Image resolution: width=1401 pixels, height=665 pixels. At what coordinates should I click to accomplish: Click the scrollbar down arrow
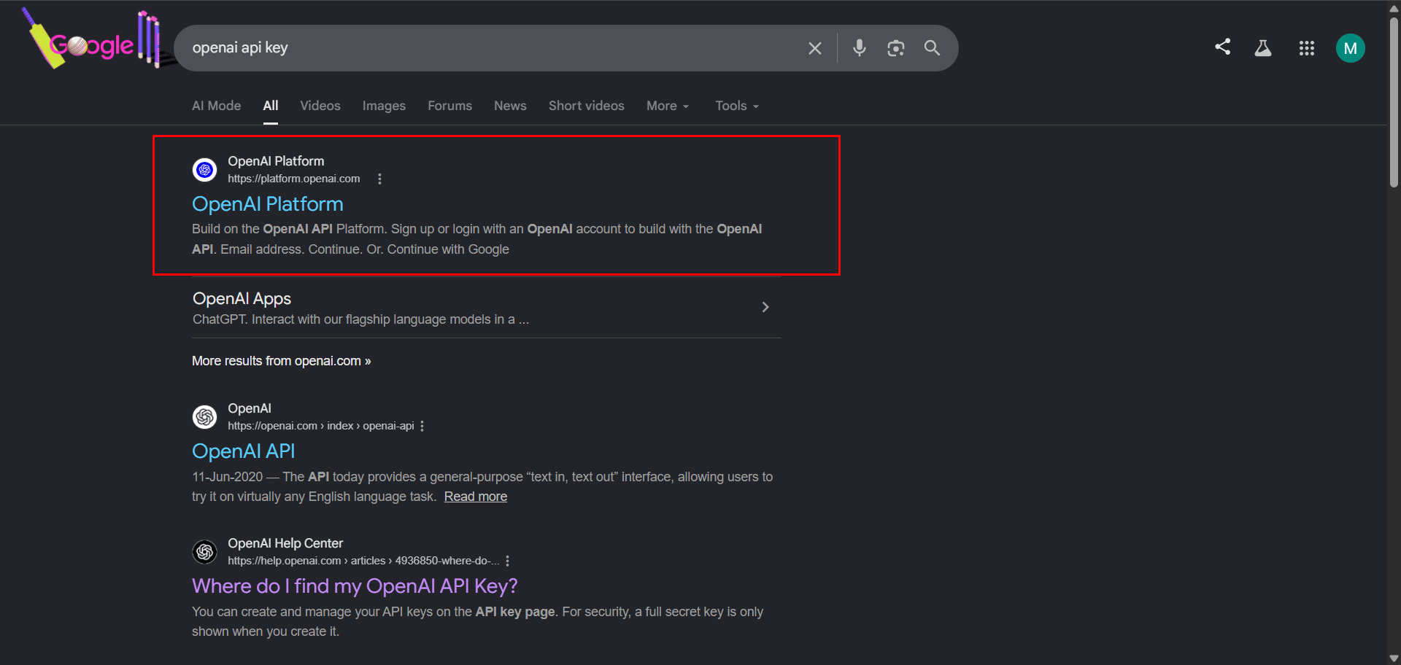pos(1394,658)
